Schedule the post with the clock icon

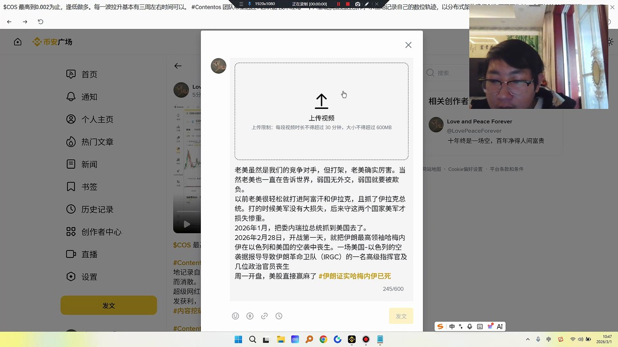point(279,316)
